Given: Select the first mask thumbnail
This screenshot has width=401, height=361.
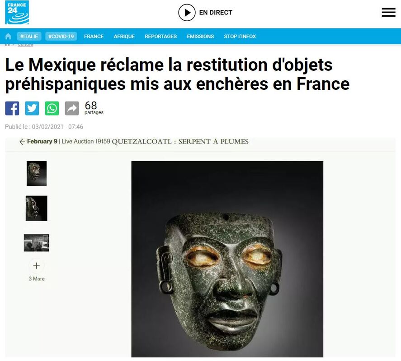Looking at the screenshot, I should (37, 173).
